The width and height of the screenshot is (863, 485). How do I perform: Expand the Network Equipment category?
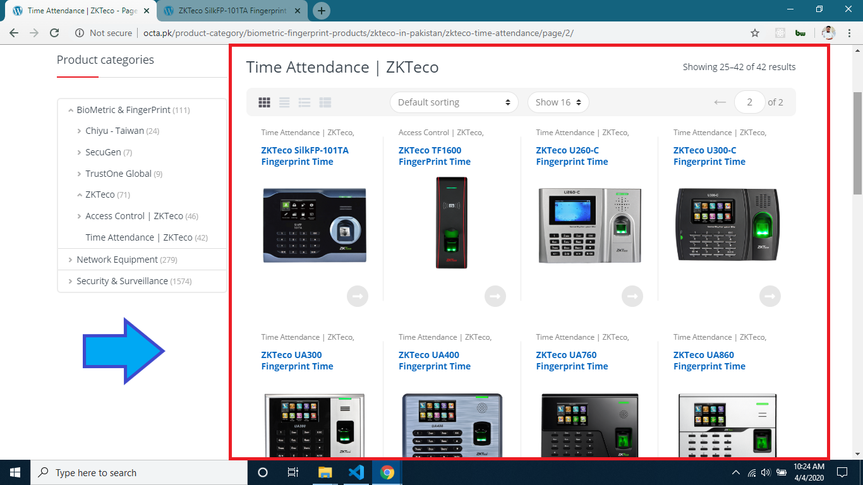(x=70, y=260)
